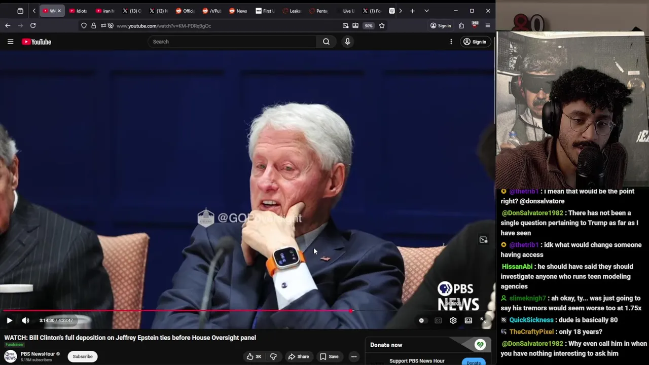Switch to the First U tab
Image resolution: width=649 pixels, height=365 pixels.
point(265,11)
